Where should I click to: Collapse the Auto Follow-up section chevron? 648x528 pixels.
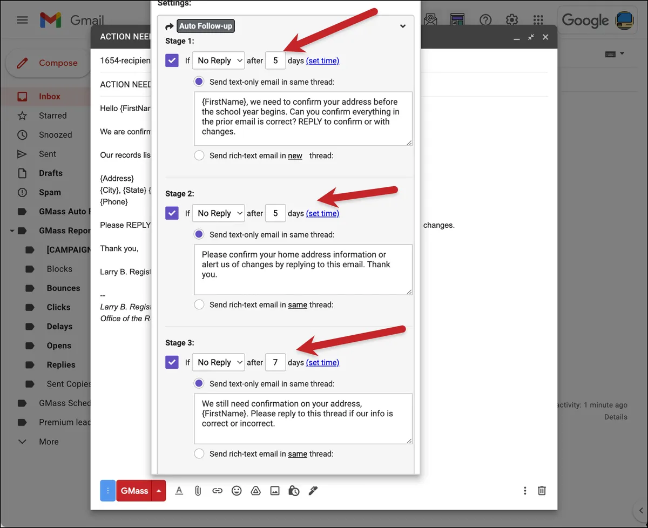click(402, 26)
